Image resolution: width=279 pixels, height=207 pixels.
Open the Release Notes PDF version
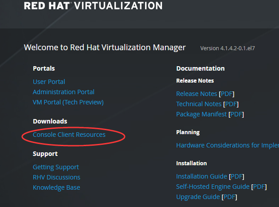[x=227, y=94]
